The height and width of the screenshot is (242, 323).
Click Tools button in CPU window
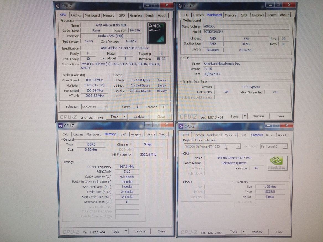click(114, 117)
